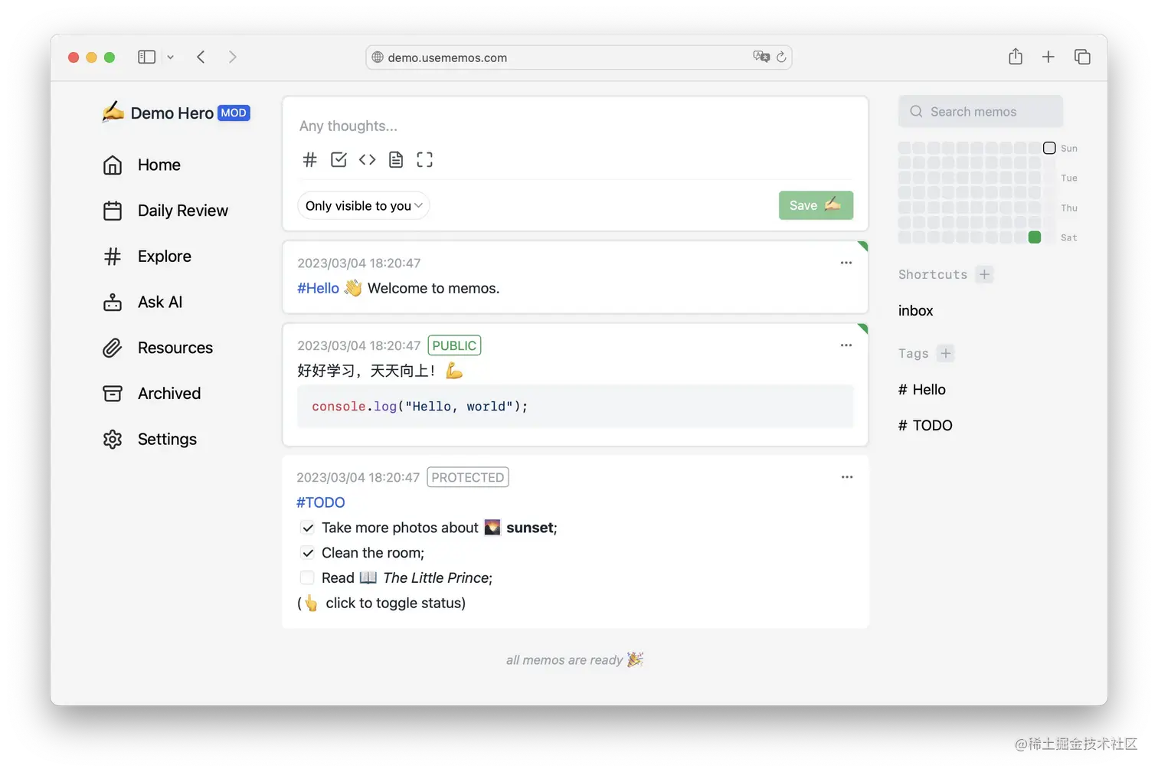Open more options on the Welcome memo
Screen dimensions: 1158x772
846,263
